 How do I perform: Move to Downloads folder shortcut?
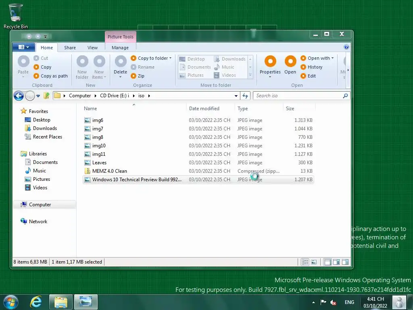(x=229, y=59)
